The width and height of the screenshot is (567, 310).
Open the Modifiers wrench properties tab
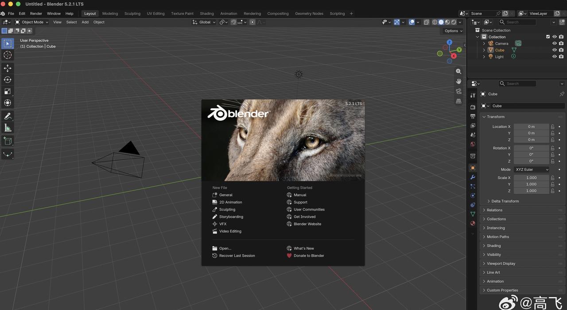pos(473,177)
